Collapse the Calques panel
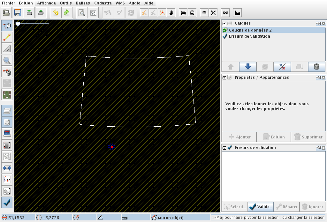Viewport: 327px width, 222px height. pyautogui.click(x=224, y=23)
